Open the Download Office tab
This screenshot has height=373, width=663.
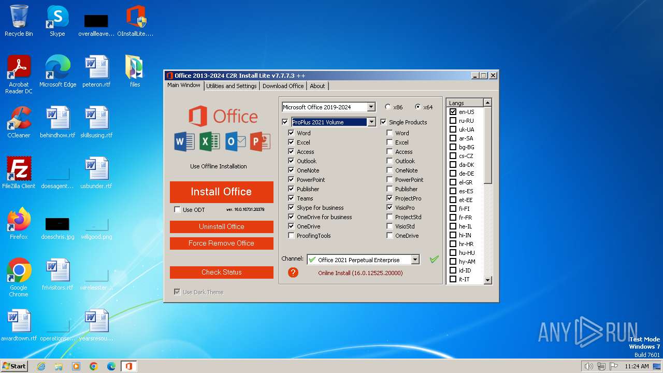tap(283, 86)
